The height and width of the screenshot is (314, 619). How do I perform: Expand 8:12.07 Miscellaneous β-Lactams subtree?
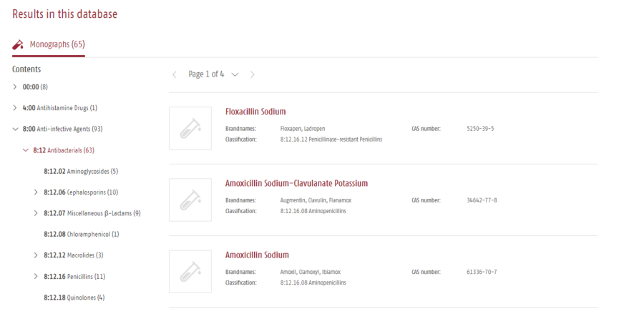(36, 213)
